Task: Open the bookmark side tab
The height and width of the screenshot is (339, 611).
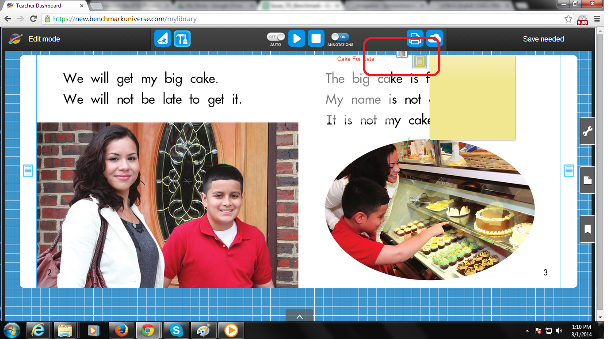Action: click(588, 229)
